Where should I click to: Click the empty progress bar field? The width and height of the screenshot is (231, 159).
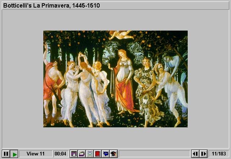click(154, 154)
